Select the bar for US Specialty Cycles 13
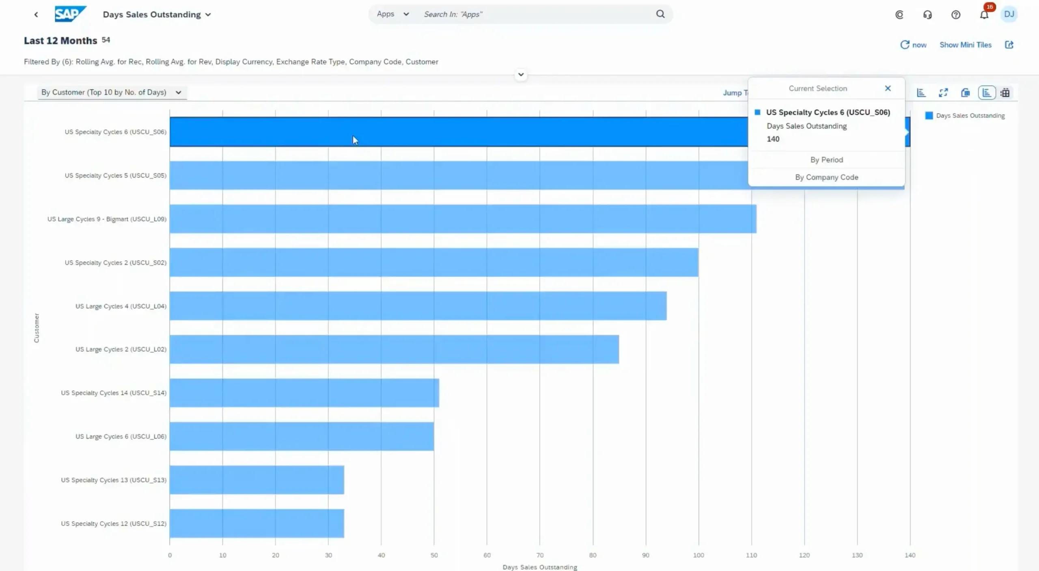Viewport: 1039px width, 571px height. click(x=257, y=480)
